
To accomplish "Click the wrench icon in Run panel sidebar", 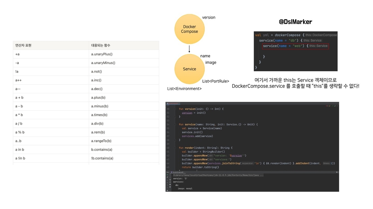I will (167, 177).
